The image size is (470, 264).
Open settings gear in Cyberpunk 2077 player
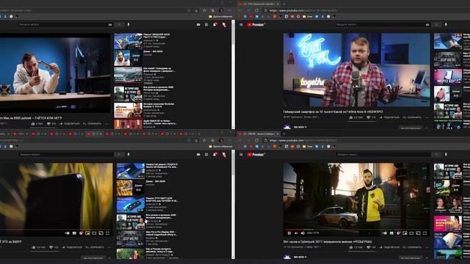coord(398,233)
